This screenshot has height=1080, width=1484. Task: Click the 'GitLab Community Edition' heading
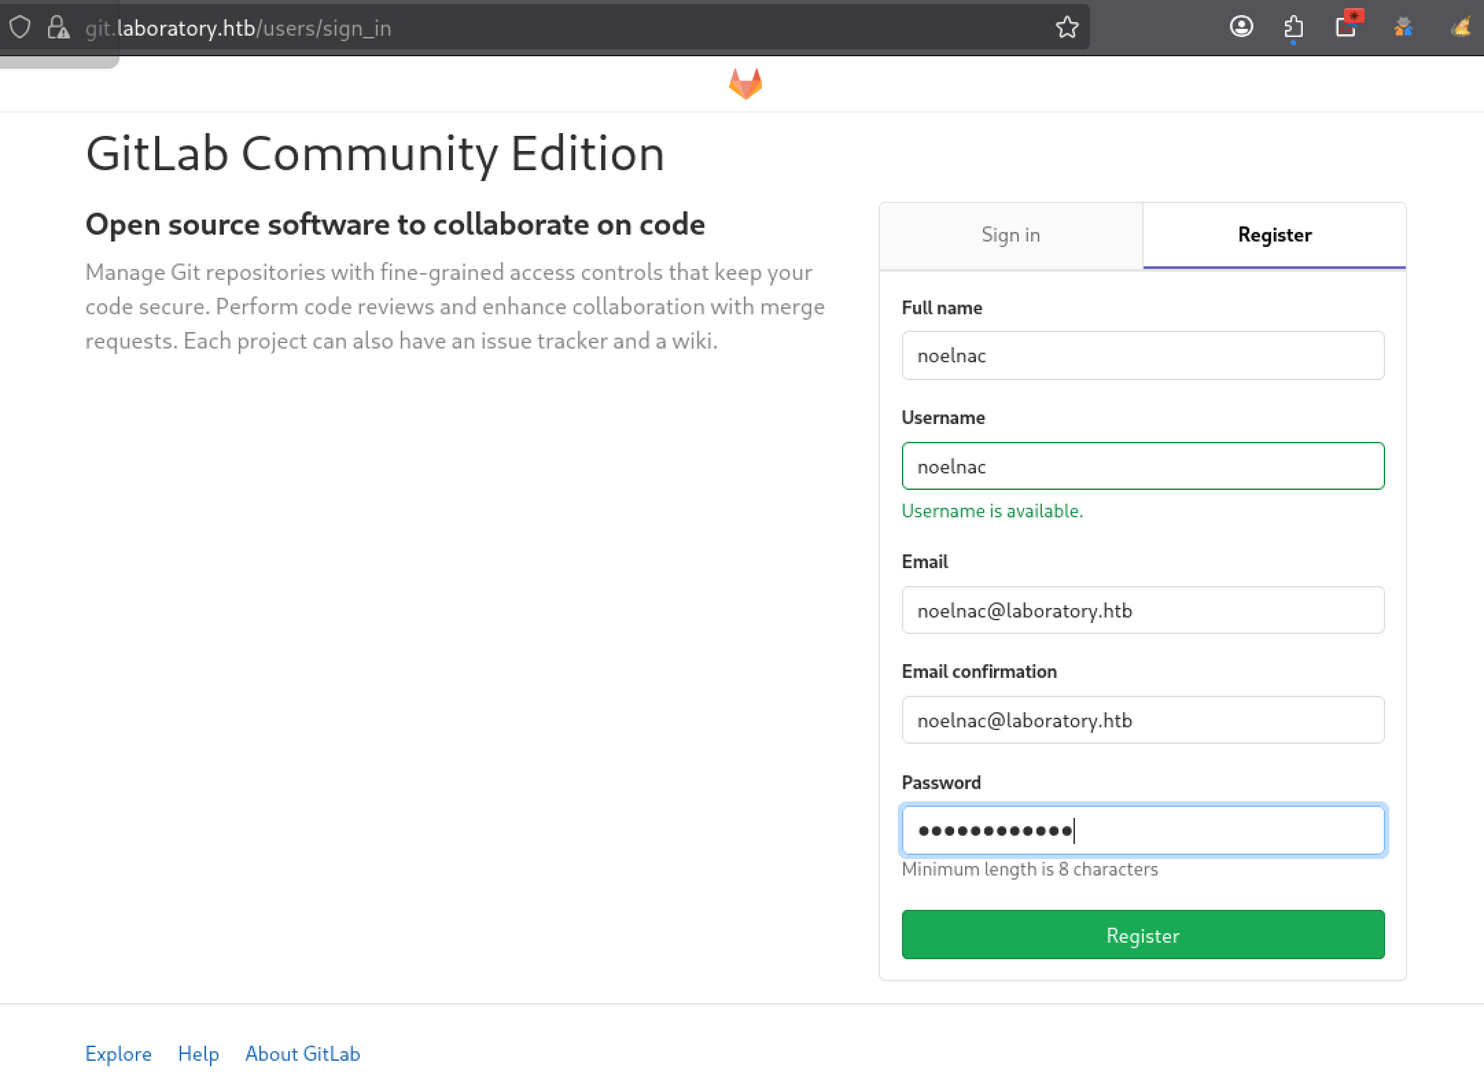375,154
